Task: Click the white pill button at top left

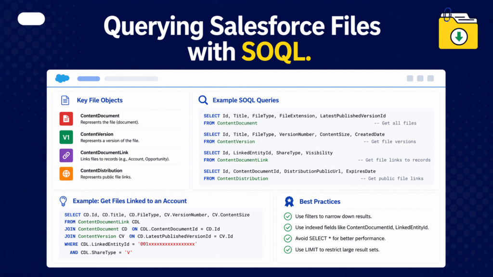Action: tap(31, 19)
